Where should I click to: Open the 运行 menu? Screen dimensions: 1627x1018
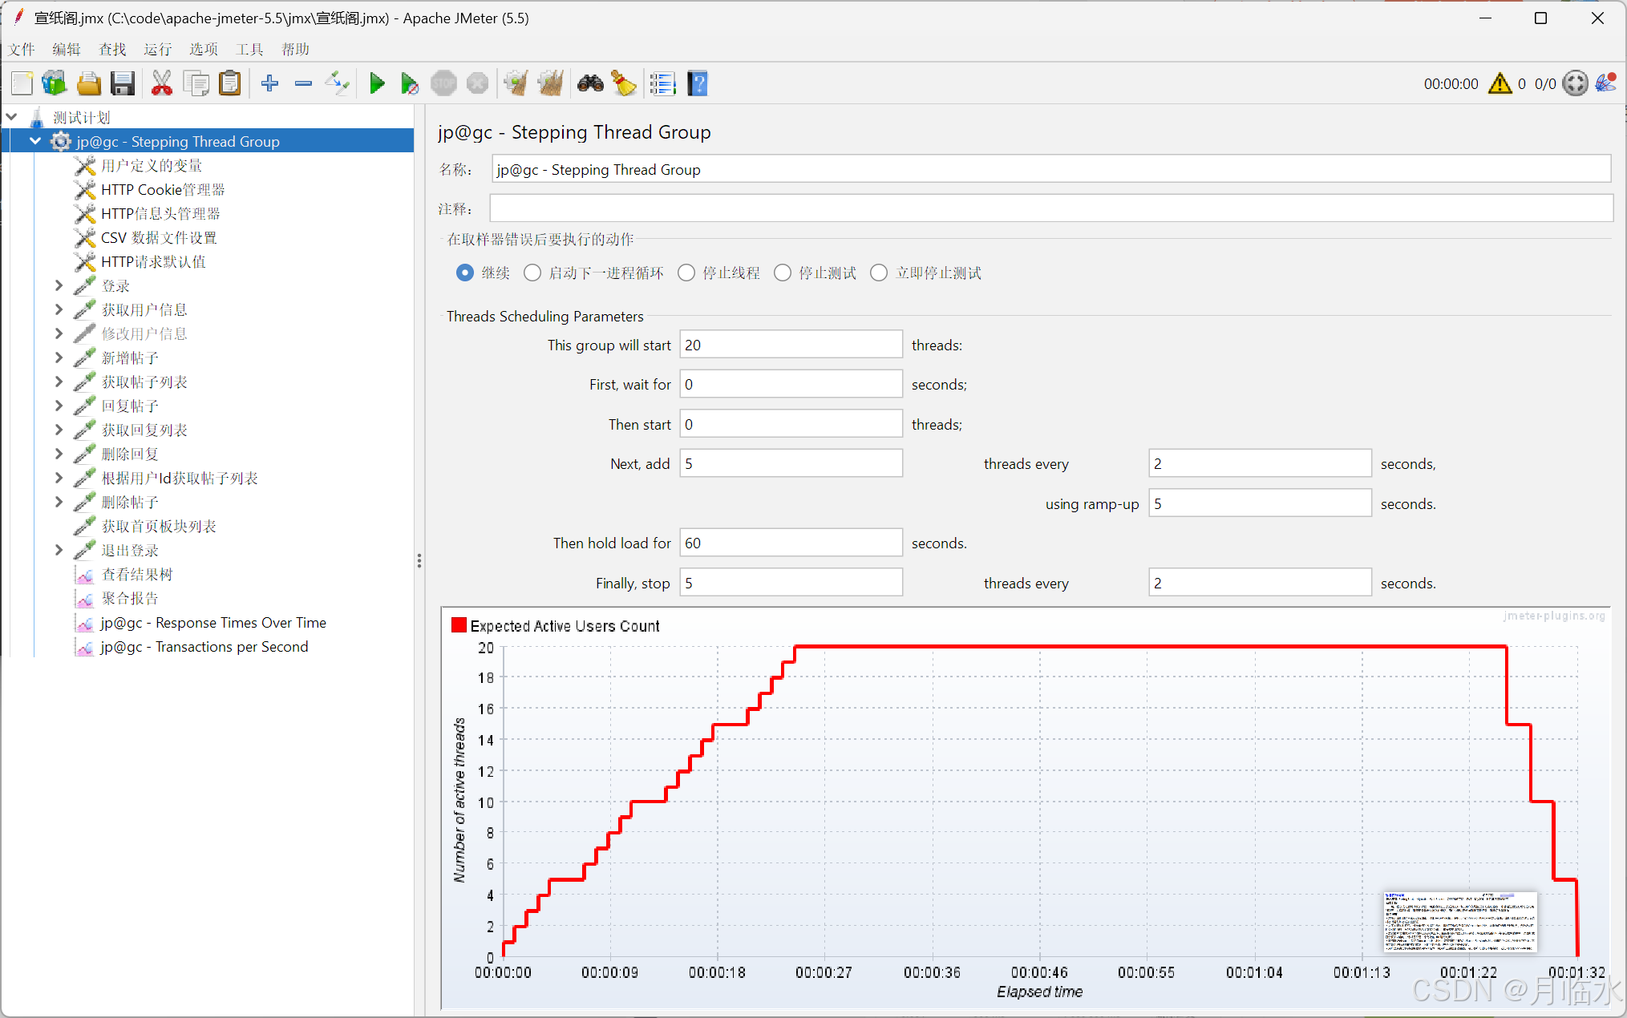(x=157, y=49)
